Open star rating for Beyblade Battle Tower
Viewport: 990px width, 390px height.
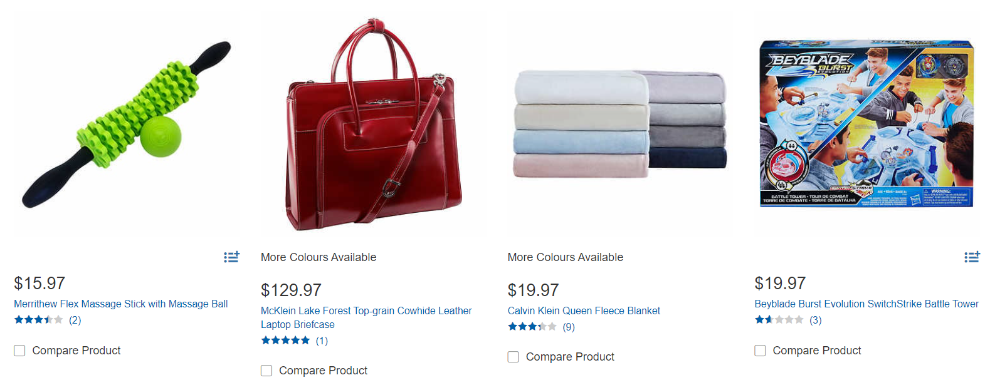(x=779, y=320)
